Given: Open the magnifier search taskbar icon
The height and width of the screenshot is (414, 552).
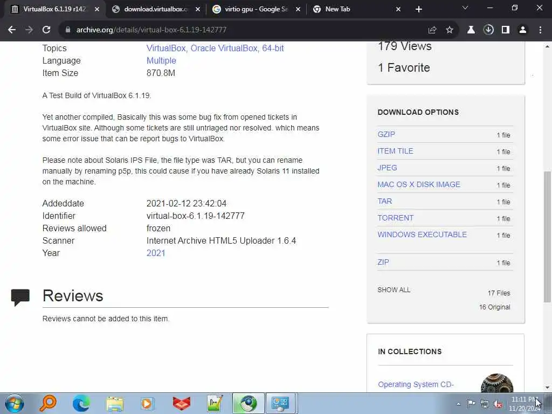Looking at the screenshot, I should (47, 403).
